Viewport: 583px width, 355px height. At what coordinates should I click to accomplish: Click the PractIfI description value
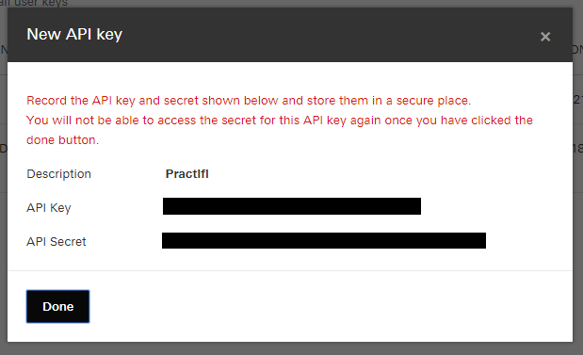(187, 174)
